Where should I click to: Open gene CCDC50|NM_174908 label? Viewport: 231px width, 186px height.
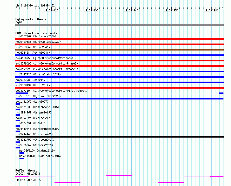coord(28,174)
